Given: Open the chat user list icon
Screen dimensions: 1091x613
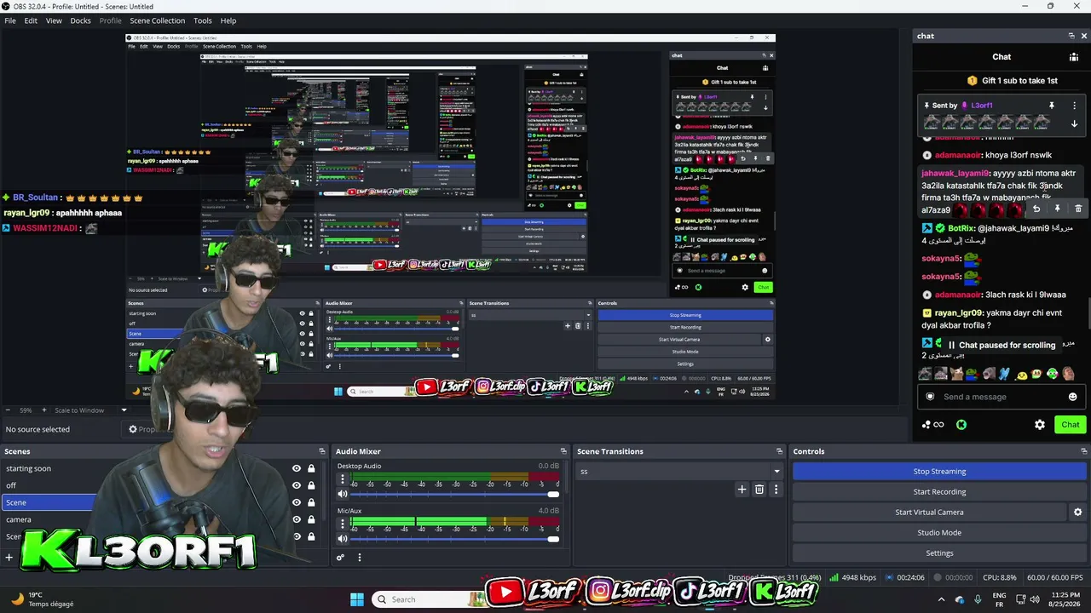Looking at the screenshot, I should 1074,57.
